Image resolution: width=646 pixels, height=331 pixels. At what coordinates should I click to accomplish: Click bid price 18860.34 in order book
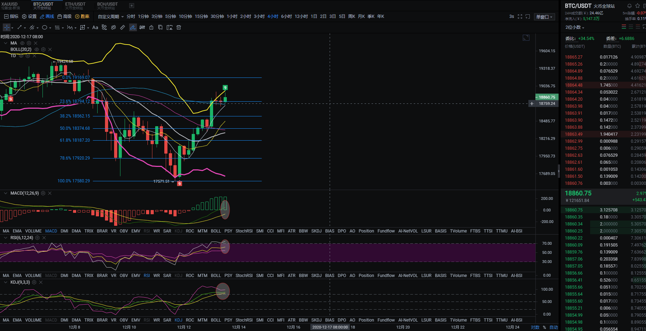pos(573,224)
